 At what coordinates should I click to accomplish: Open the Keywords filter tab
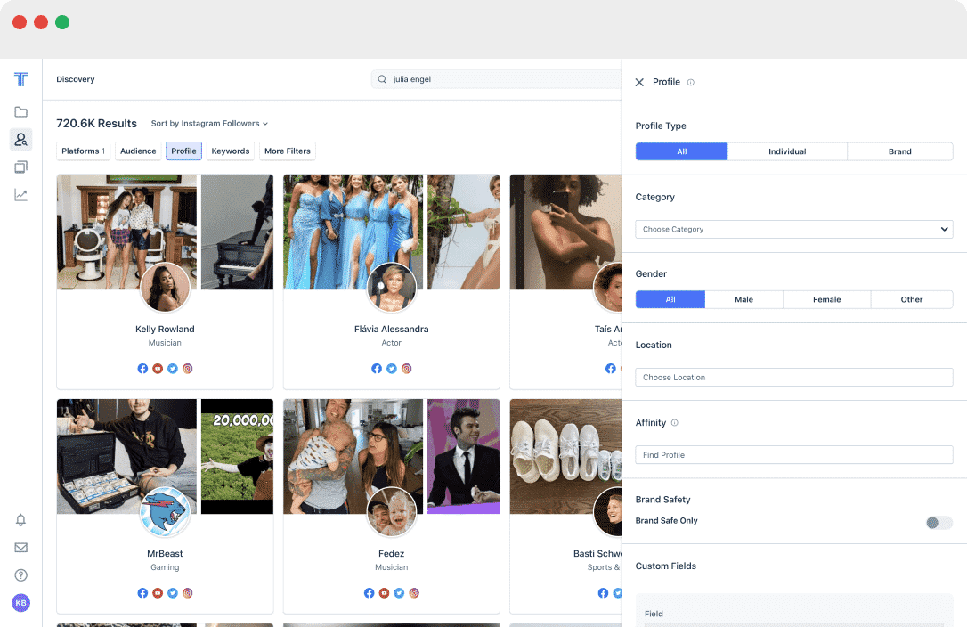point(231,151)
